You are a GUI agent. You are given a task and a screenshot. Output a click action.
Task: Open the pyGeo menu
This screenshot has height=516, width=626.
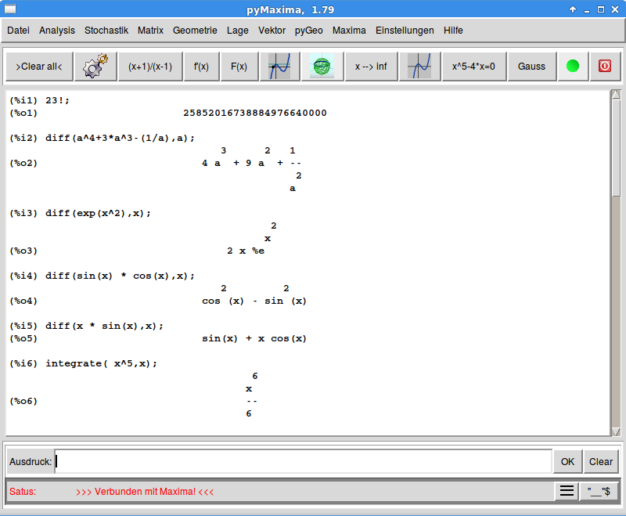[308, 31]
